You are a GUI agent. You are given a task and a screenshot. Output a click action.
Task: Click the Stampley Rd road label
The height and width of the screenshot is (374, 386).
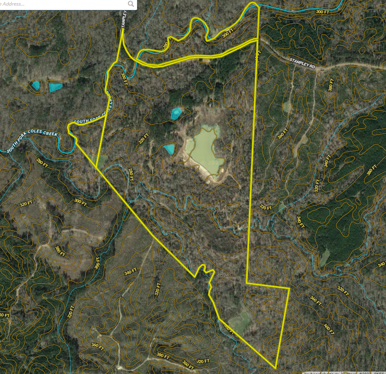[302, 64]
